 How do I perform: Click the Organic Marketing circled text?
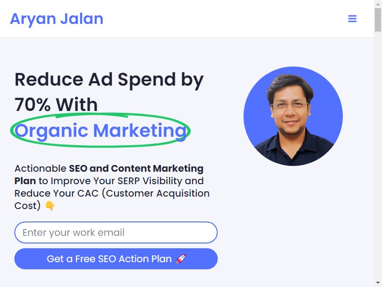(101, 131)
